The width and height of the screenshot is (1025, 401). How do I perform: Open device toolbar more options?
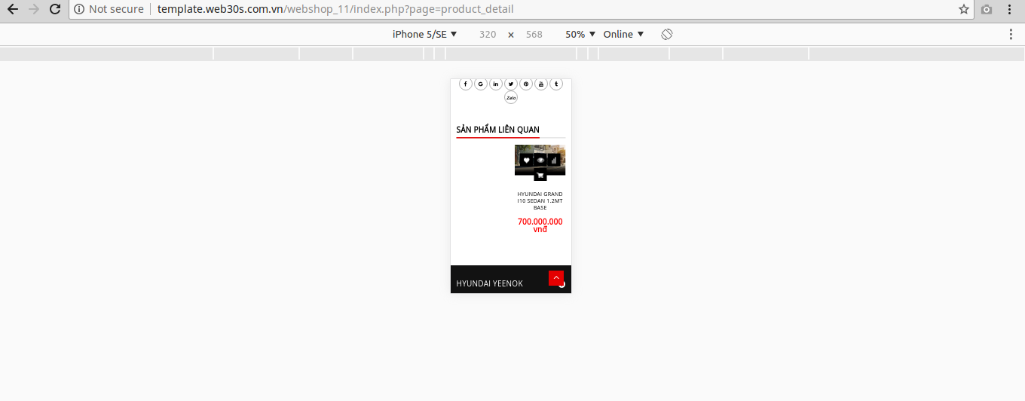click(x=1011, y=35)
